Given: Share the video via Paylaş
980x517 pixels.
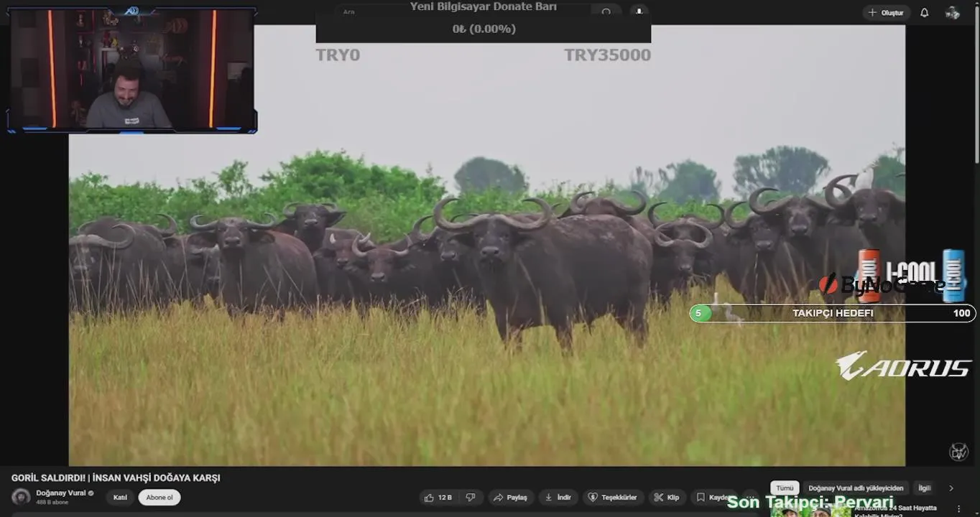Looking at the screenshot, I should click(x=512, y=498).
